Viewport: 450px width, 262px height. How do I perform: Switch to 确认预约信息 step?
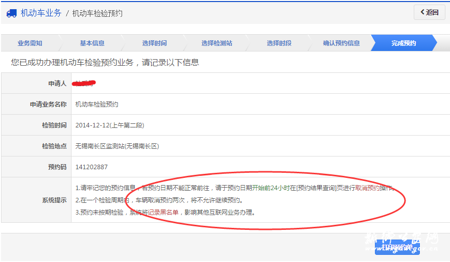pyautogui.click(x=341, y=43)
